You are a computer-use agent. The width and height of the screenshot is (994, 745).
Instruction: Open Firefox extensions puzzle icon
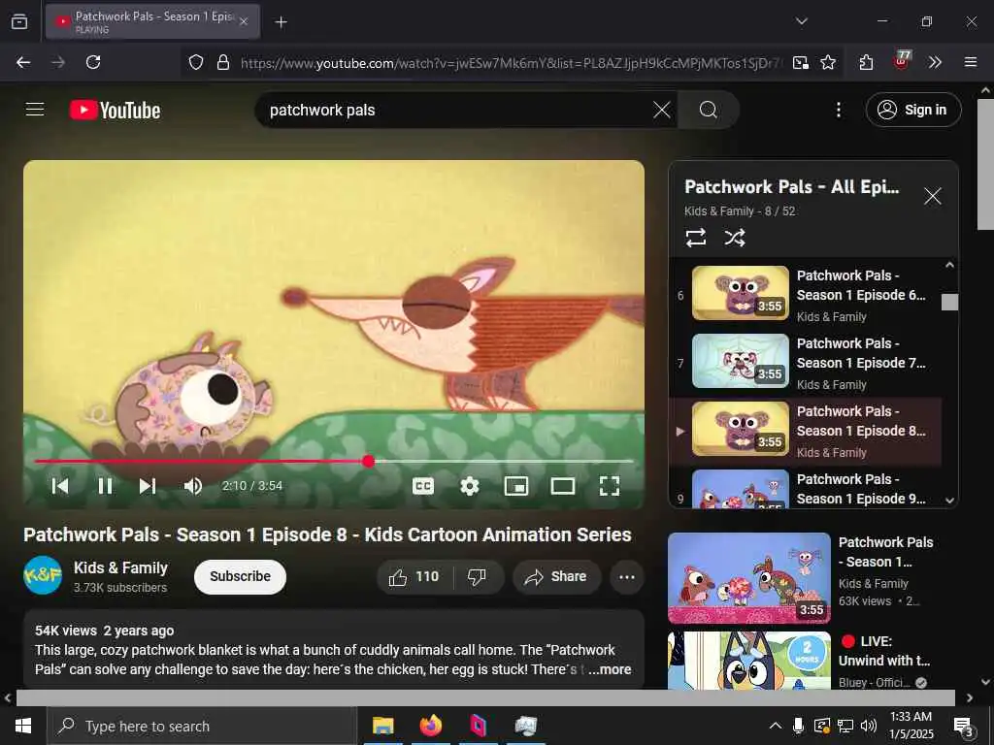(x=866, y=62)
